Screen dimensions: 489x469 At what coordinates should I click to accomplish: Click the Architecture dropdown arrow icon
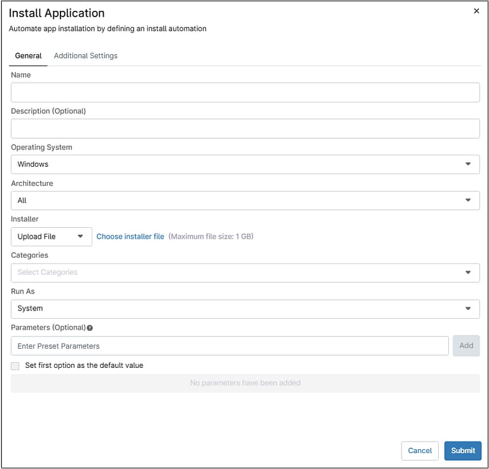coord(469,200)
